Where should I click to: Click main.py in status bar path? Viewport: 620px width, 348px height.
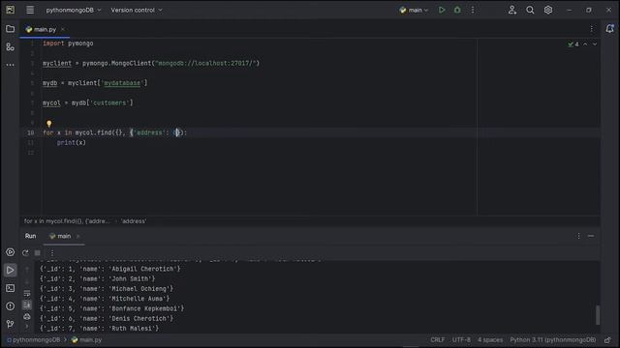pos(86,339)
